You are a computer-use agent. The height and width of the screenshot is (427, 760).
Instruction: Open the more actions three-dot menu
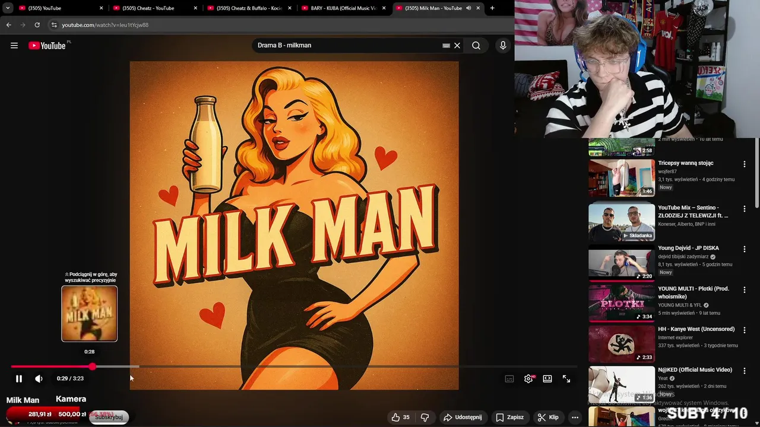[575, 418]
